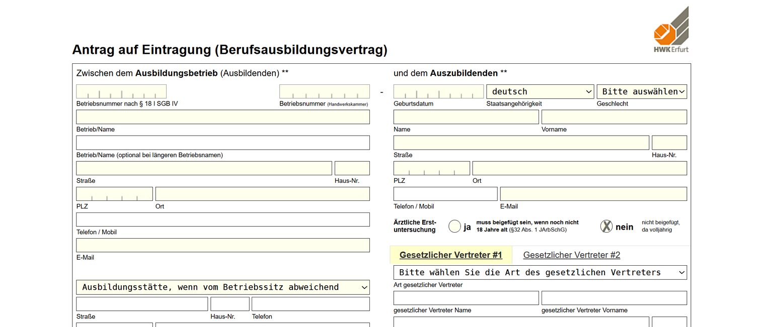Focus the gesetzlicher Vertreter Name field
Screen dimensions: 765x327
click(x=466, y=298)
